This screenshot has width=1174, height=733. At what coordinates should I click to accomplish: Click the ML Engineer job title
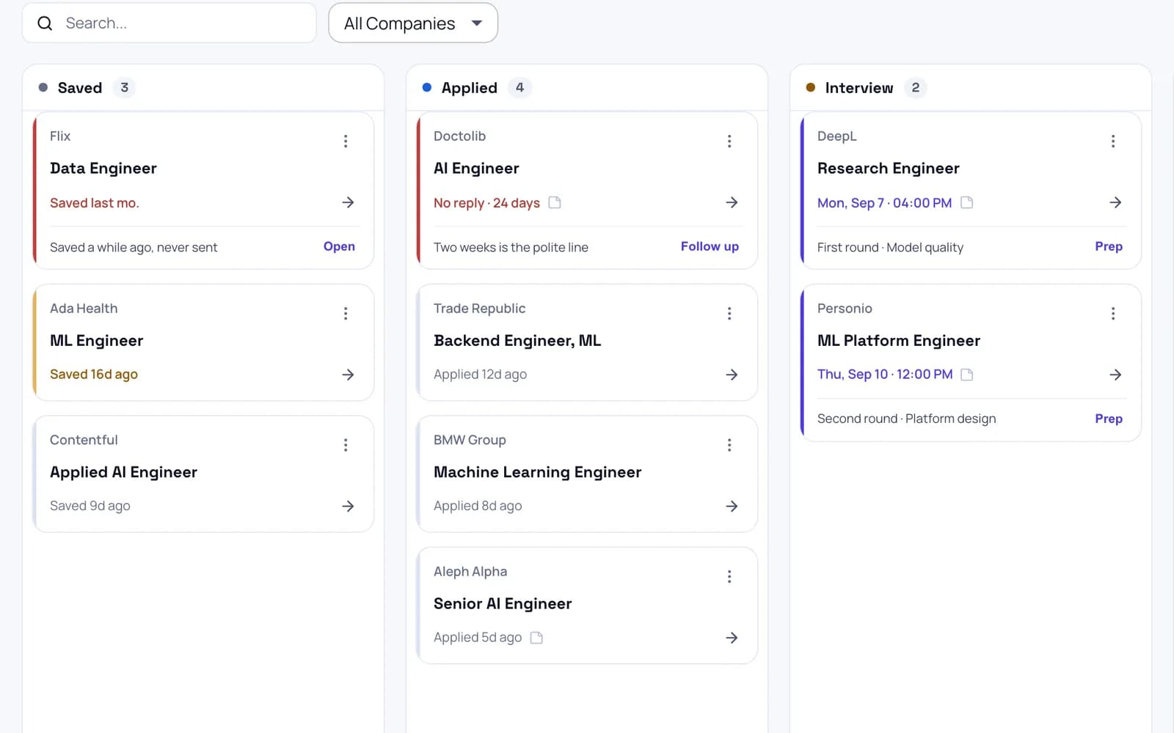tap(96, 341)
